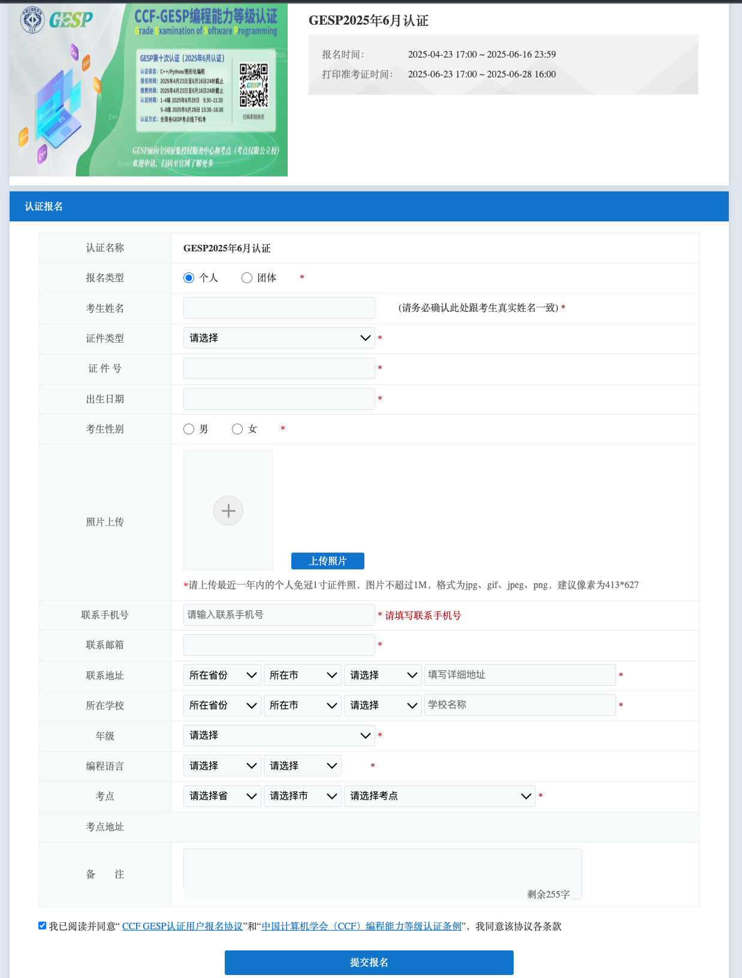The image size is (742, 978).
Task: Click the 请填写联系手机号 error message
Action: (x=423, y=616)
